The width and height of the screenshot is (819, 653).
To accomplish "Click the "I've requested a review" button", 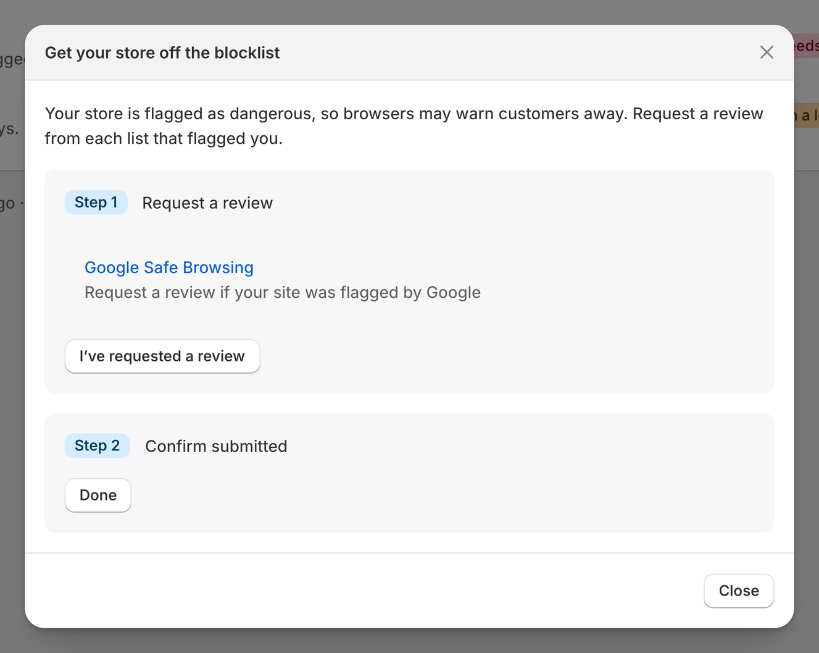I will 162,356.
